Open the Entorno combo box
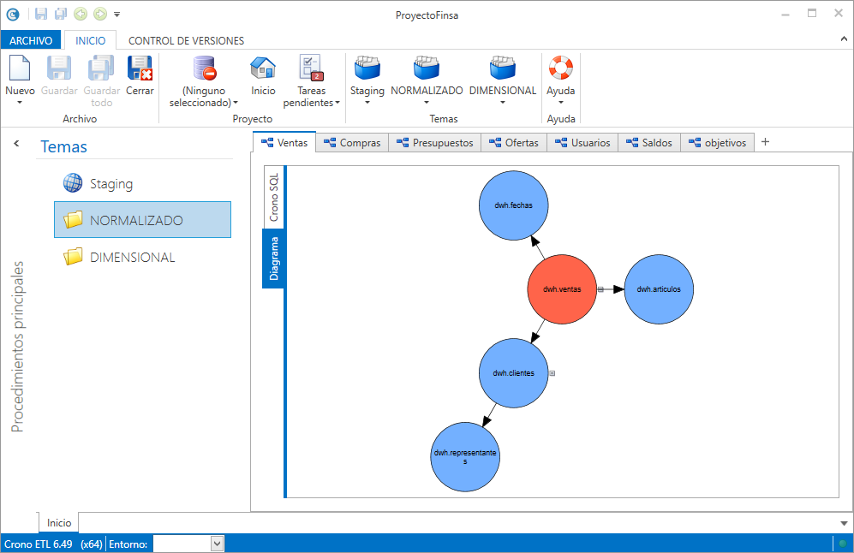854x553 pixels. click(x=217, y=544)
